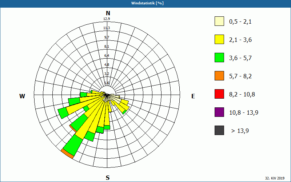
Task: Click the yellow 2,1 - 3,6 legend swatch
Action: (x=219, y=39)
